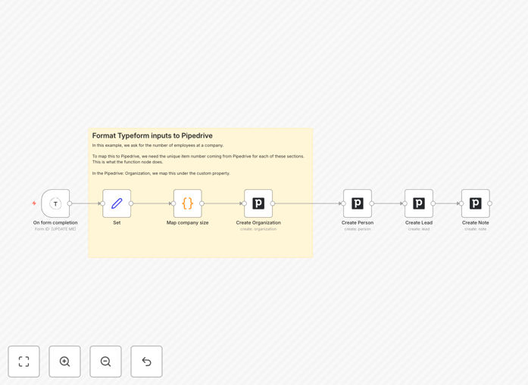Zoom in on the canvas
Screen dimensions: 528x385
pyautogui.click(x=64, y=362)
